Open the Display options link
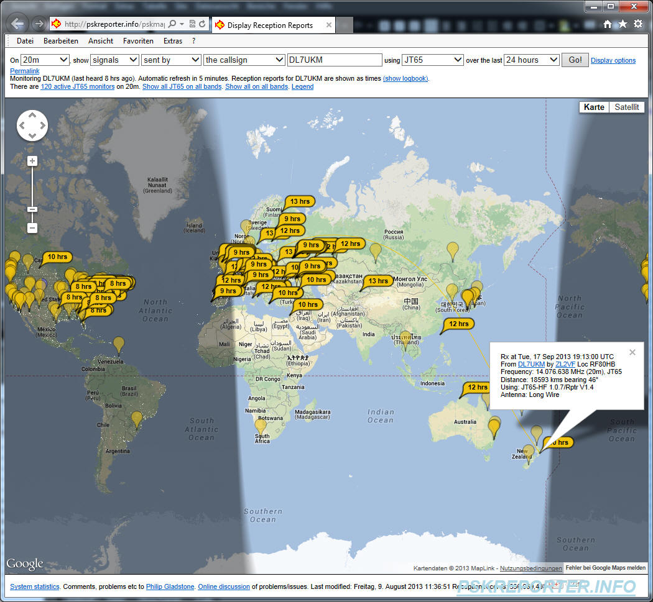 [x=613, y=60]
